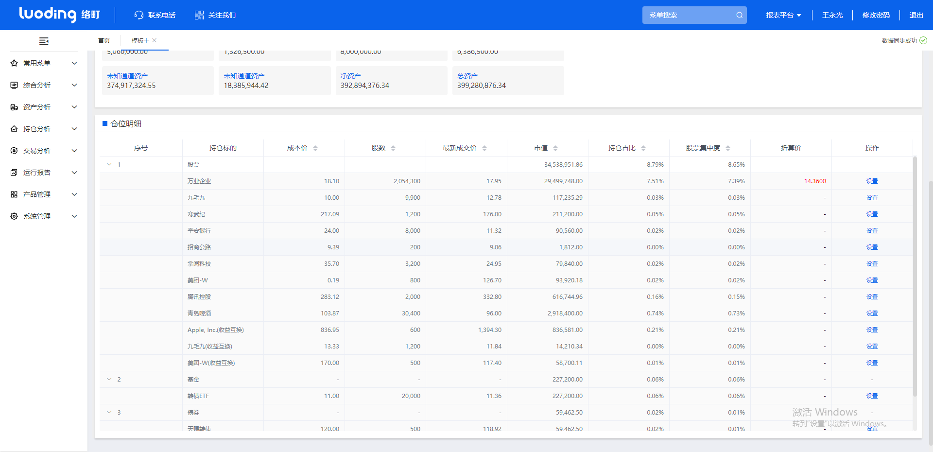Sort by 股票集中度 column

coord(728,148)
